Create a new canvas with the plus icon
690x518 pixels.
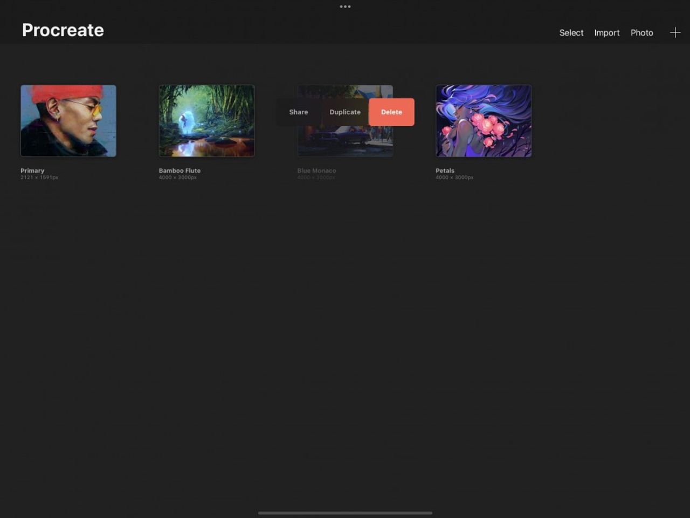click(x=675, y=32)
